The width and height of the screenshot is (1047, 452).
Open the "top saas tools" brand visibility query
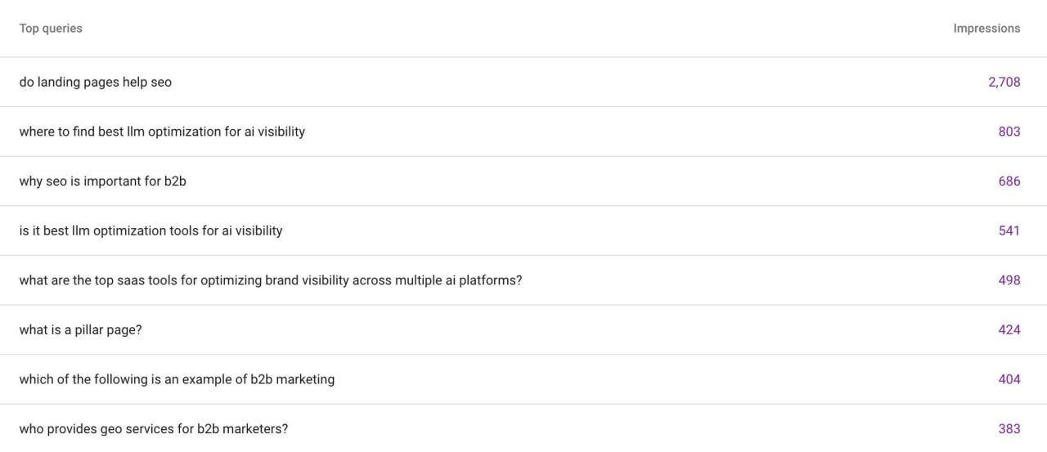270,280
